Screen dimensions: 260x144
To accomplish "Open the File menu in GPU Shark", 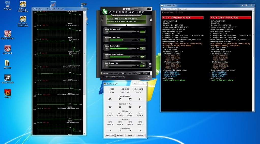I will 163,9.
